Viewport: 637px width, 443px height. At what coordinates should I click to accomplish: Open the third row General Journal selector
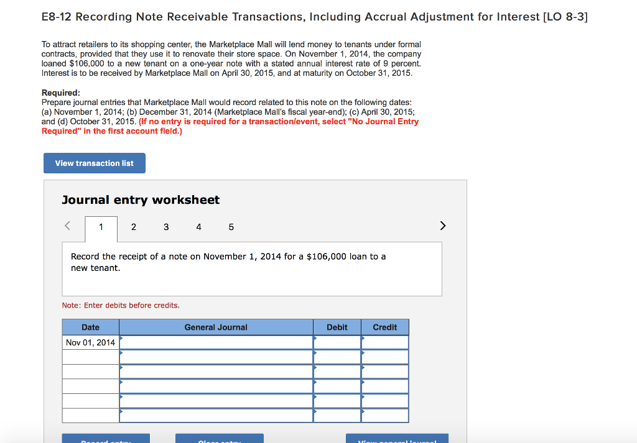tap(122, 368)
